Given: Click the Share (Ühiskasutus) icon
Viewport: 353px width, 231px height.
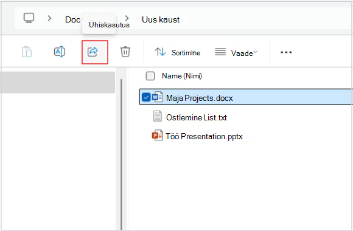Looking at the screenshot, I should [x=93, y=52].
